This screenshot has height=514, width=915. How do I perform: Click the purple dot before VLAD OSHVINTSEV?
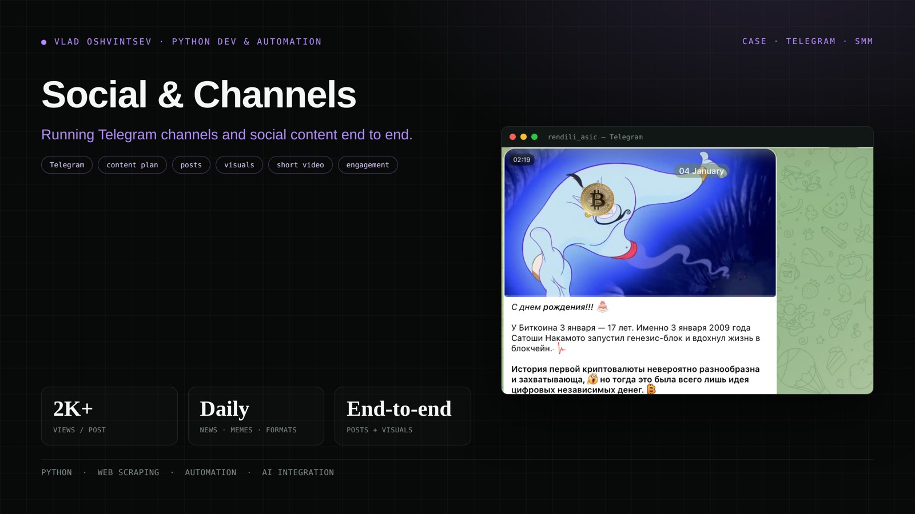coord(44,42)
